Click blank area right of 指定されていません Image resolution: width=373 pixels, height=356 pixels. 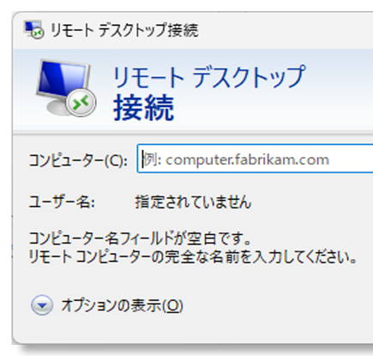click(x=311, y=202)
